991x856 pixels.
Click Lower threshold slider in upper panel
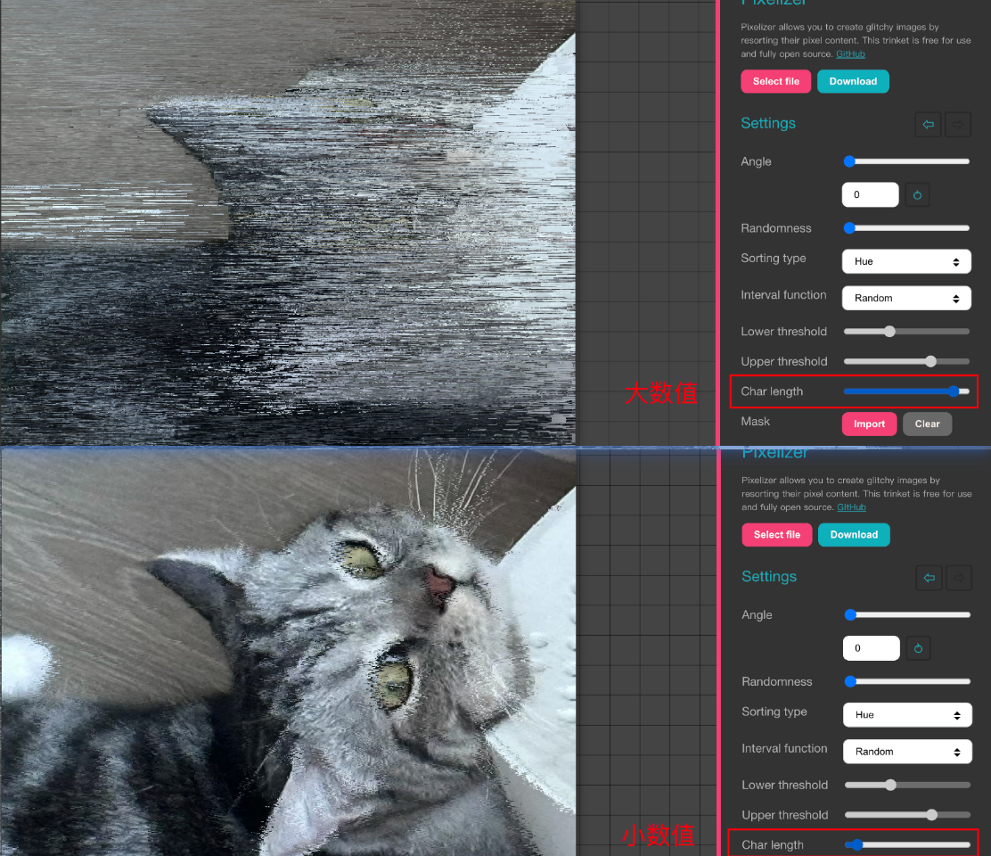tap(906, 332)
